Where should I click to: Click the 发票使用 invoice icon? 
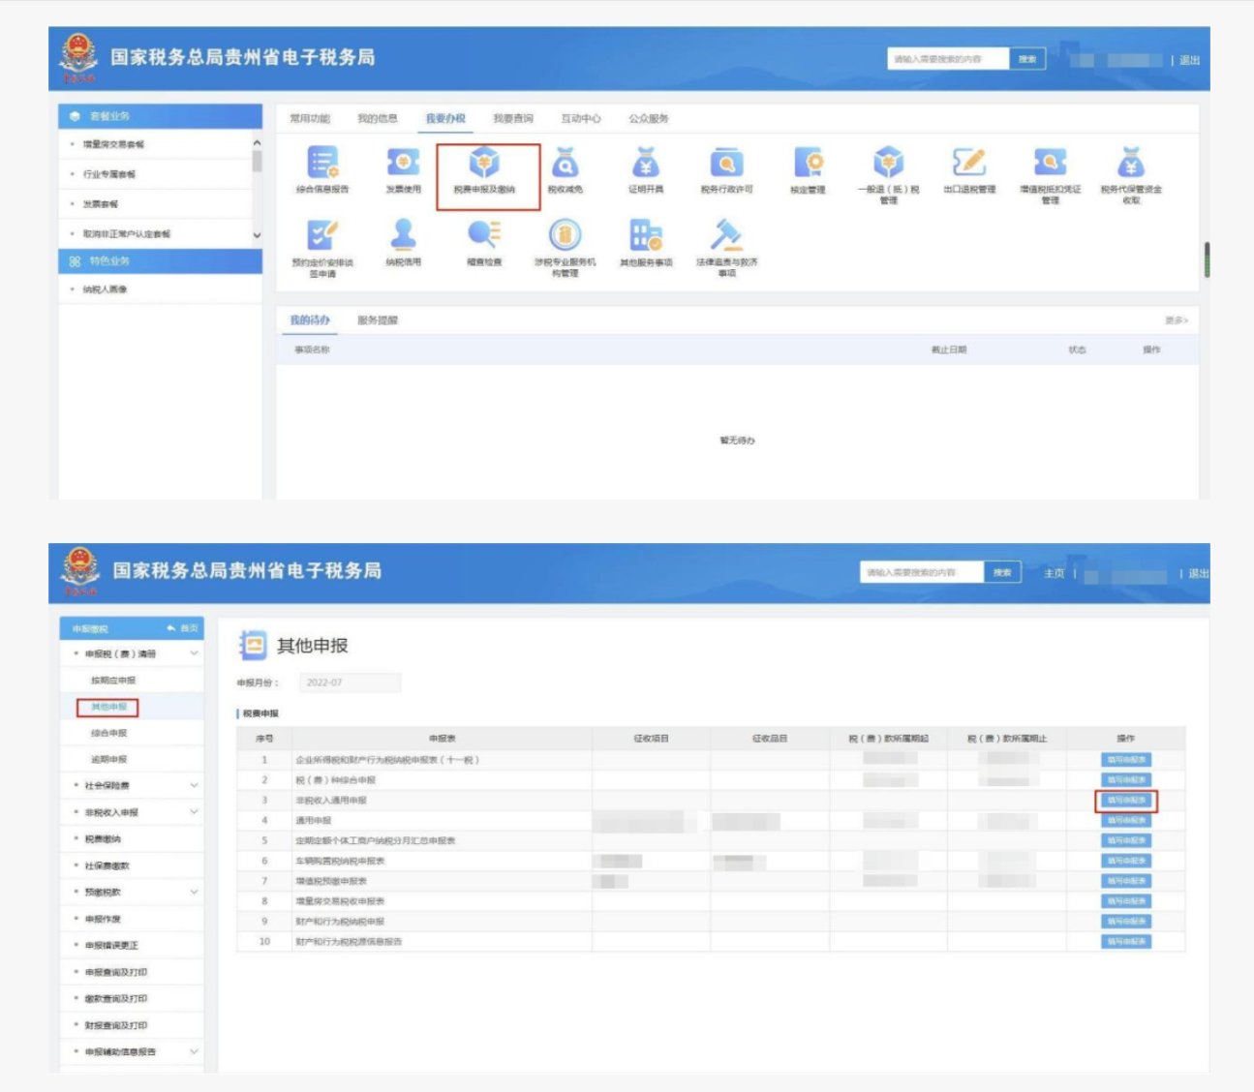[x=403, y=164]
